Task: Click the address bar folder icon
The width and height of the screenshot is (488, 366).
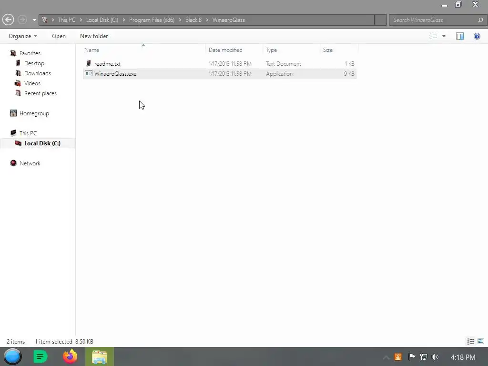Action: 44,20
